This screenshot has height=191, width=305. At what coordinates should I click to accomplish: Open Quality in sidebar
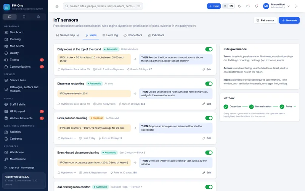click(24, 53)
